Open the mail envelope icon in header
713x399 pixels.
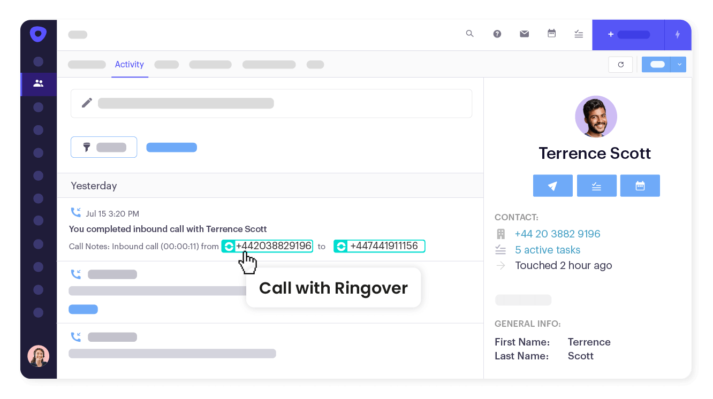[x=524, y=34]
